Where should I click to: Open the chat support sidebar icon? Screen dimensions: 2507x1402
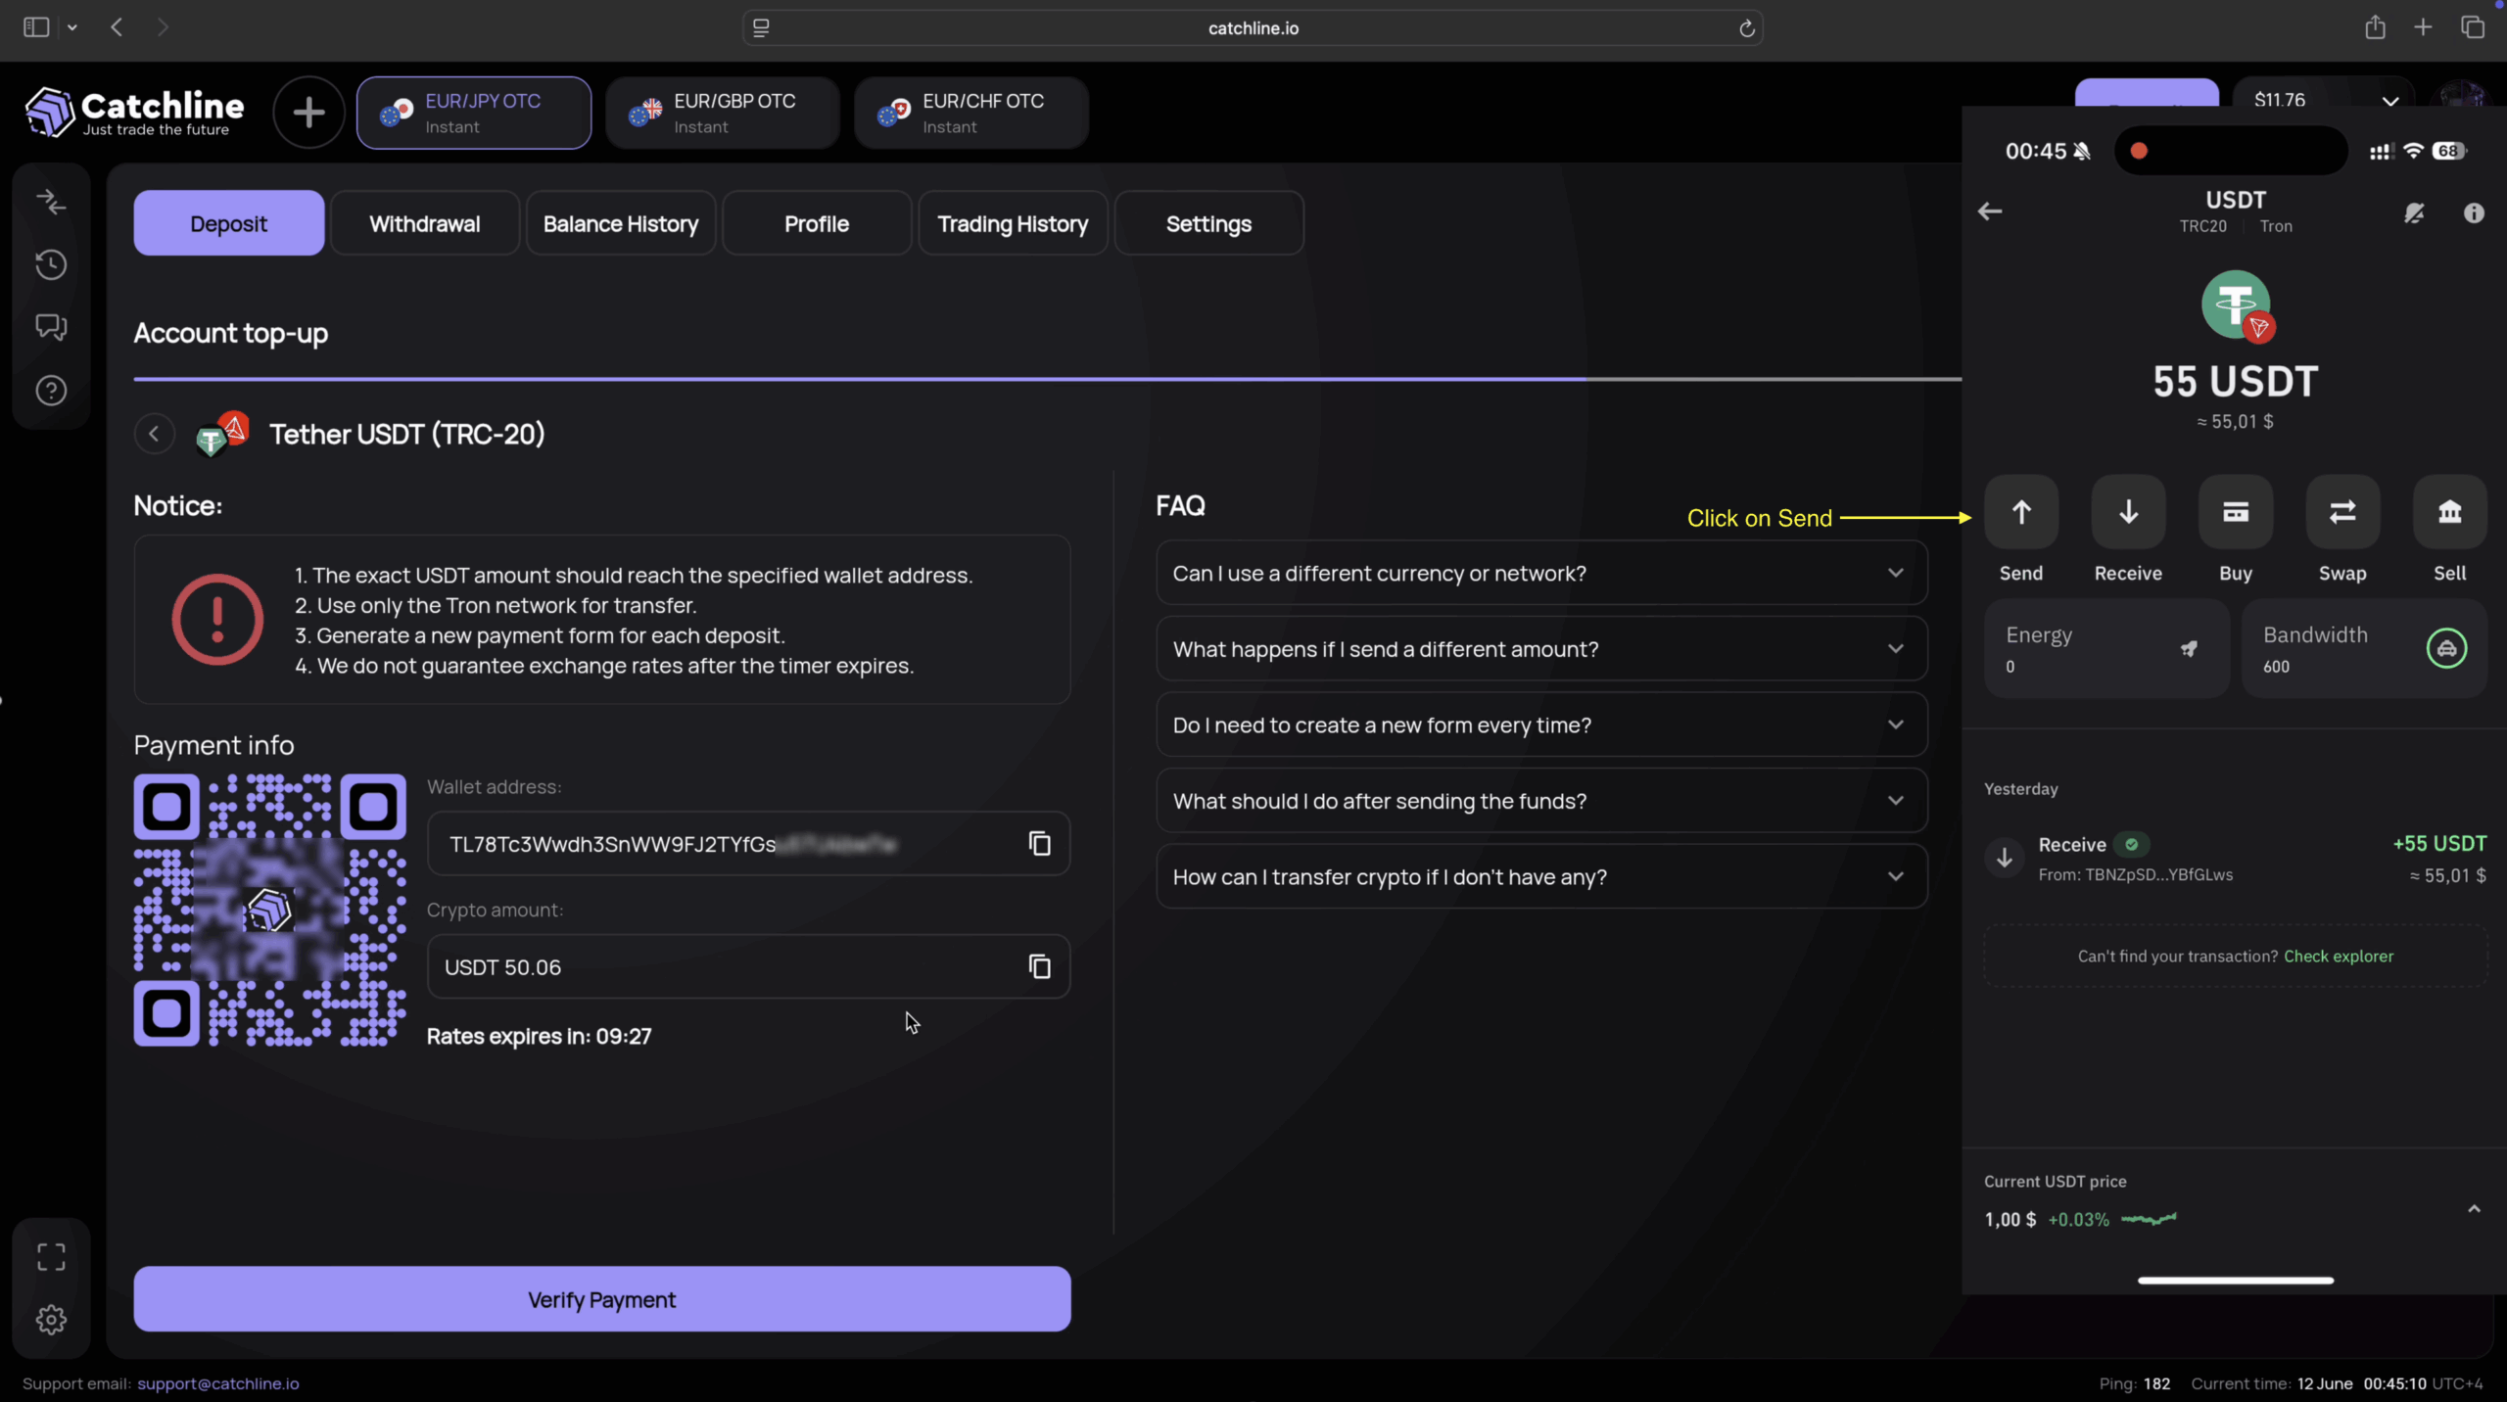tap(51, 327)
